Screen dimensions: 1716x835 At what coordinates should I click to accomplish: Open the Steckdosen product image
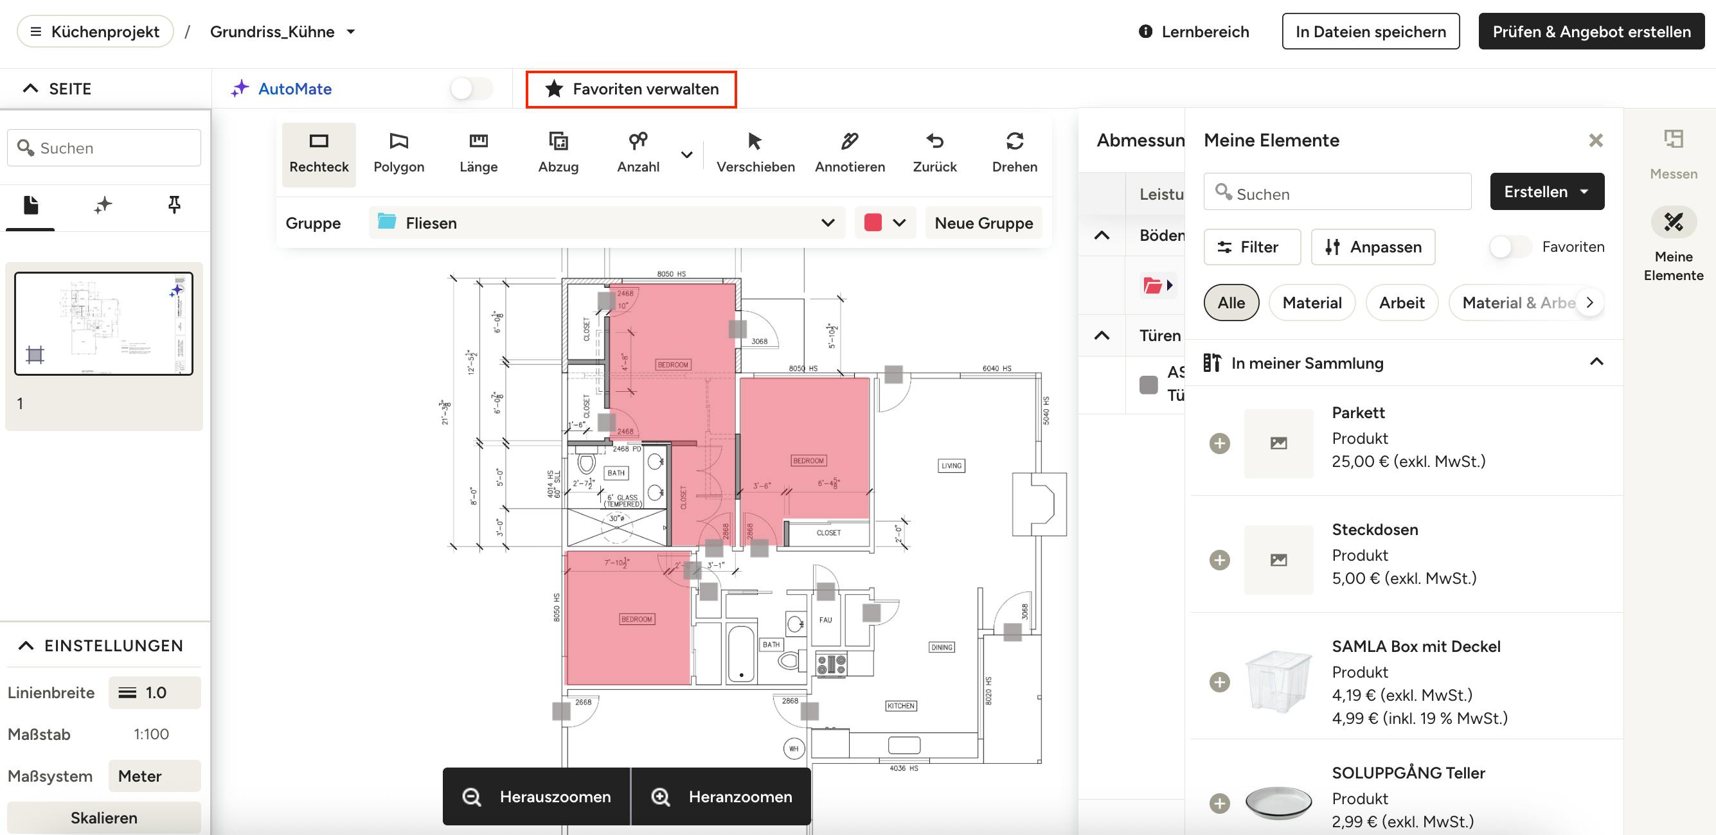(x=1278, y=560)
